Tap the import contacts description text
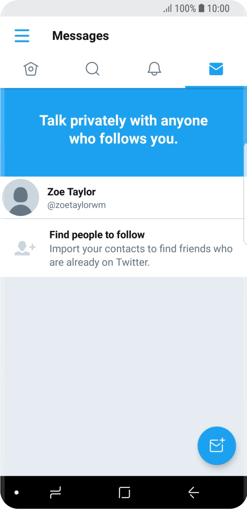The height and width of the screenshot is (509, 247). coord(141,256)
